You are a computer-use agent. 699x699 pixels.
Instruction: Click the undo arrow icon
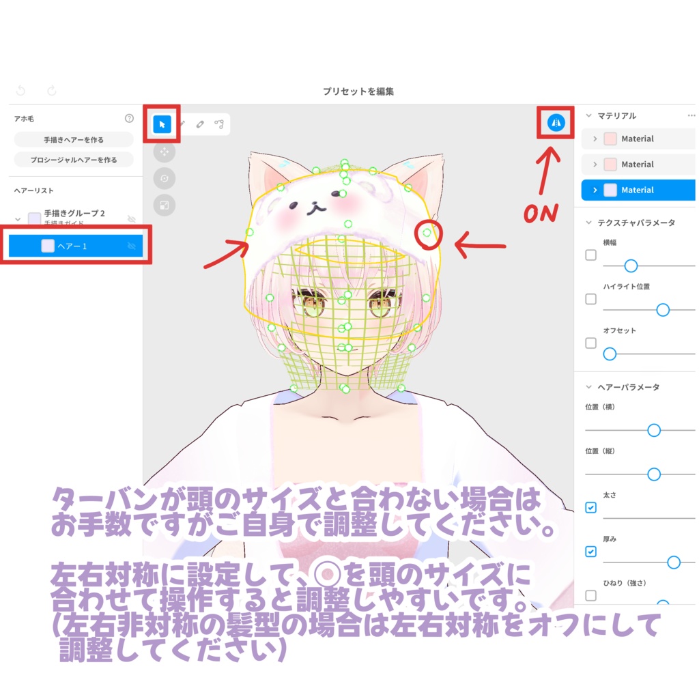[20, 89]
